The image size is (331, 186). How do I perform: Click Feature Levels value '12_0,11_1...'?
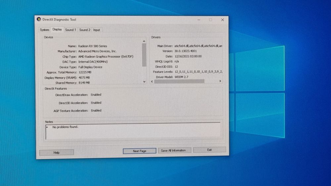(198, 72)
